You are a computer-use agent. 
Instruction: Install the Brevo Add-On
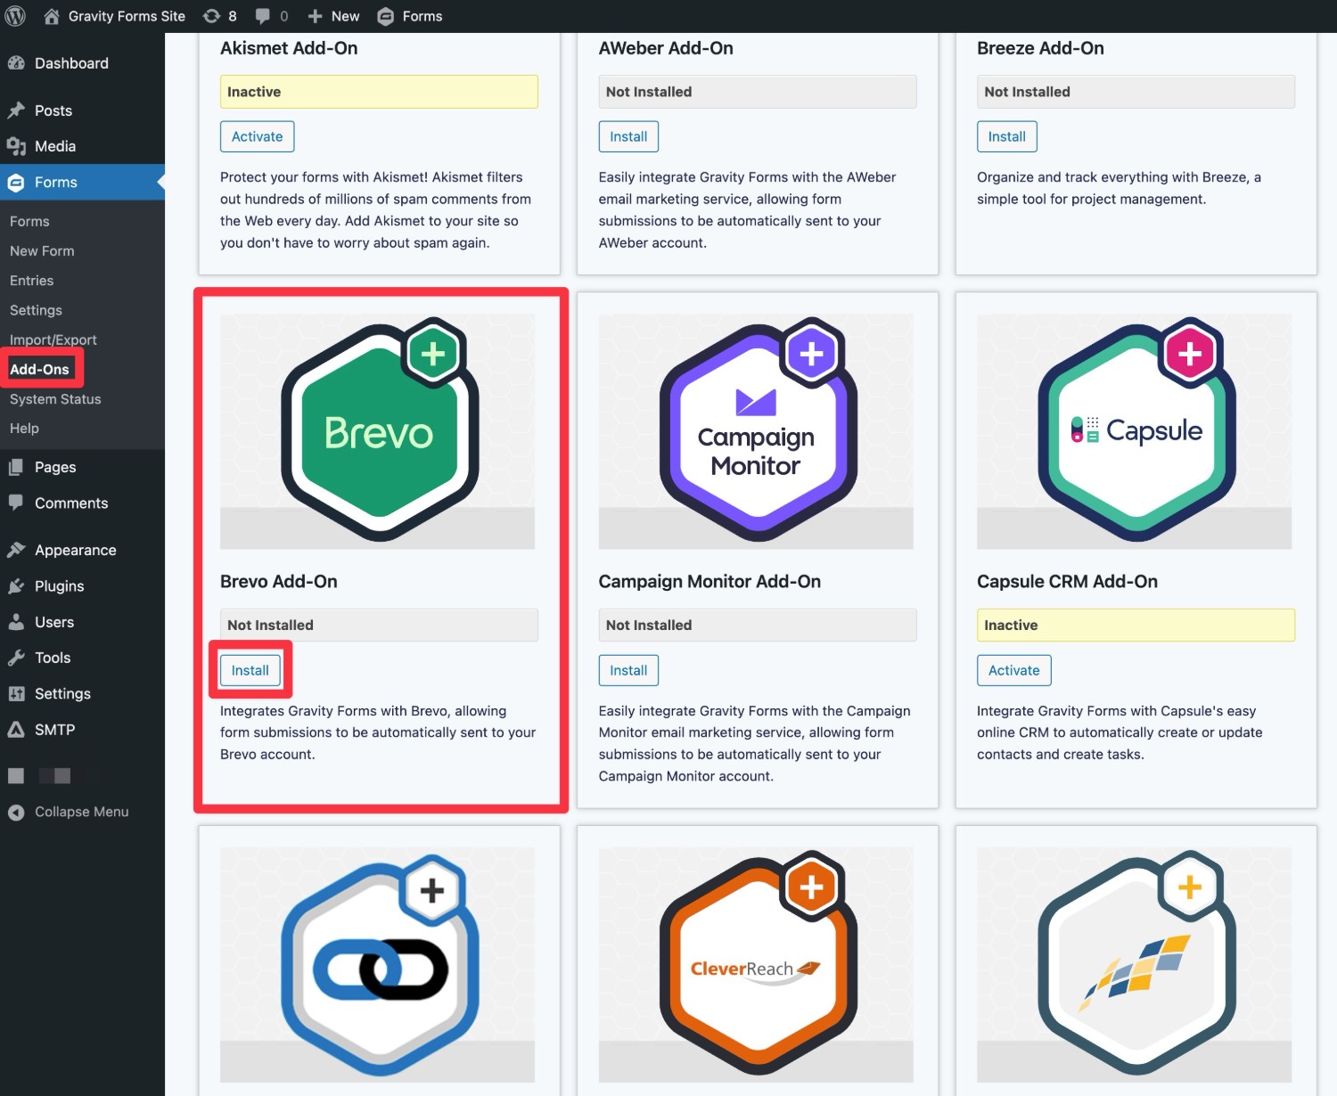[250, 670]
